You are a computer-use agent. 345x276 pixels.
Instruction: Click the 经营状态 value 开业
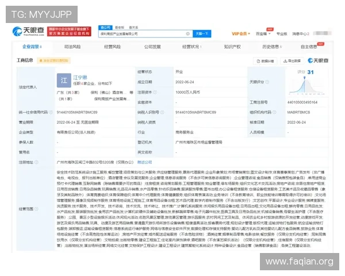(179, 72)
